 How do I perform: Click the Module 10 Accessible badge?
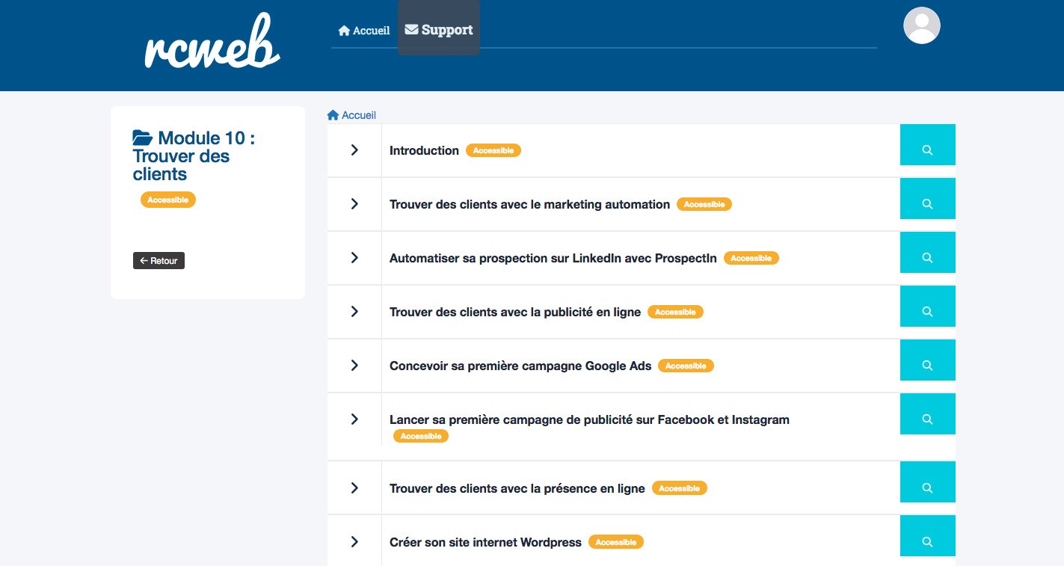click(168, 200)
